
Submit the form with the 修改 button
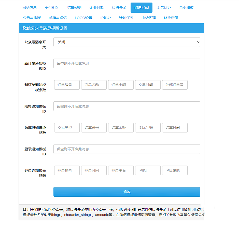click(x=127, y=192)
